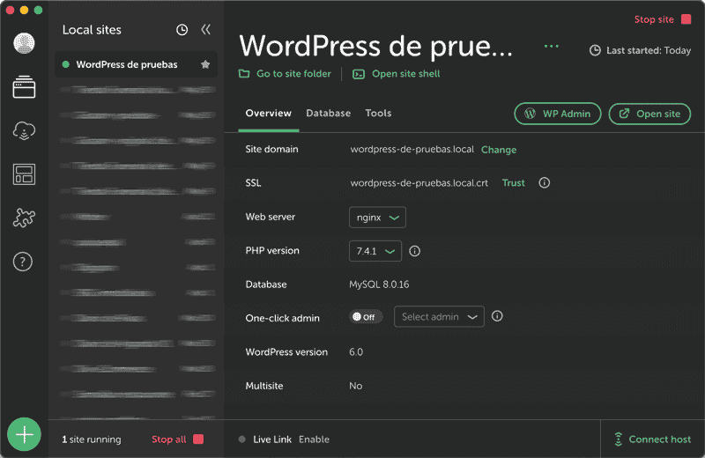Open the Select admin dropdown
This screenshot has height=458, width=705.
(439, 316)
